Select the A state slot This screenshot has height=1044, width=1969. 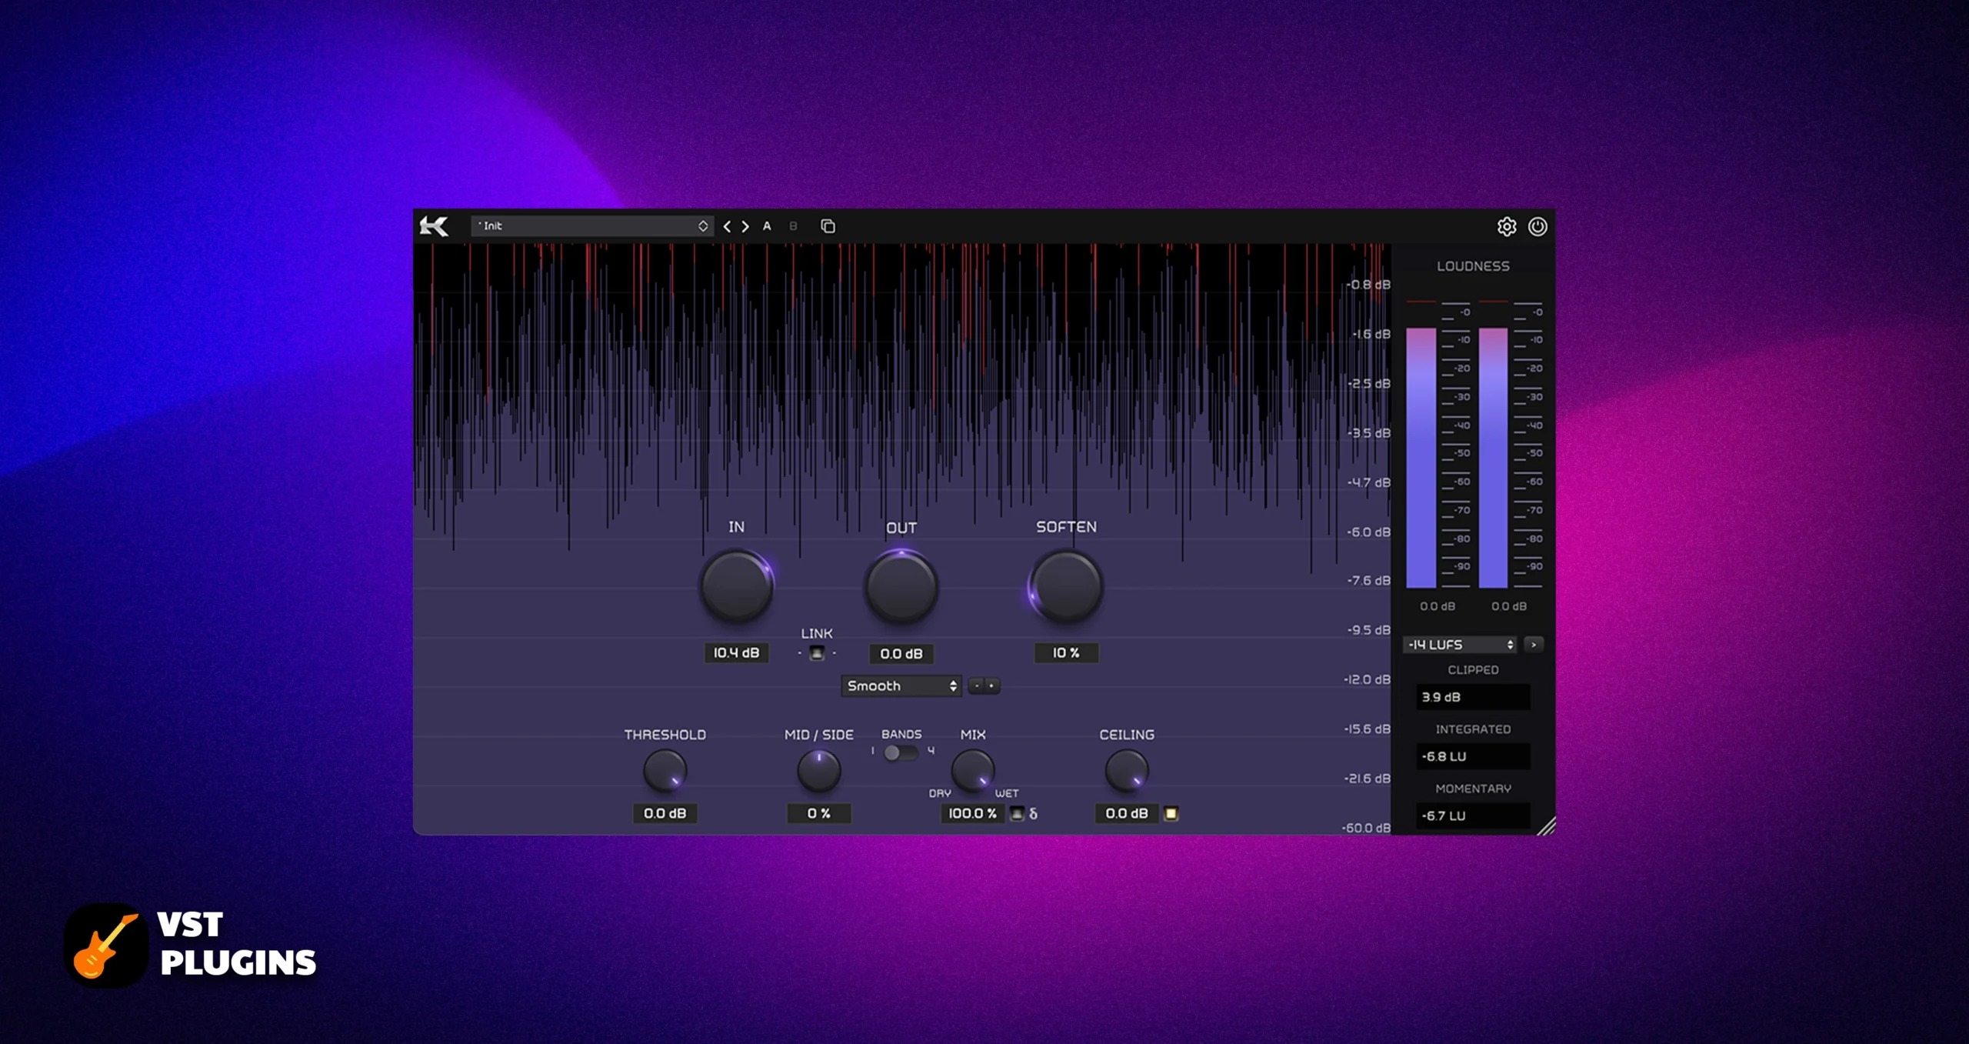(767, 226)
